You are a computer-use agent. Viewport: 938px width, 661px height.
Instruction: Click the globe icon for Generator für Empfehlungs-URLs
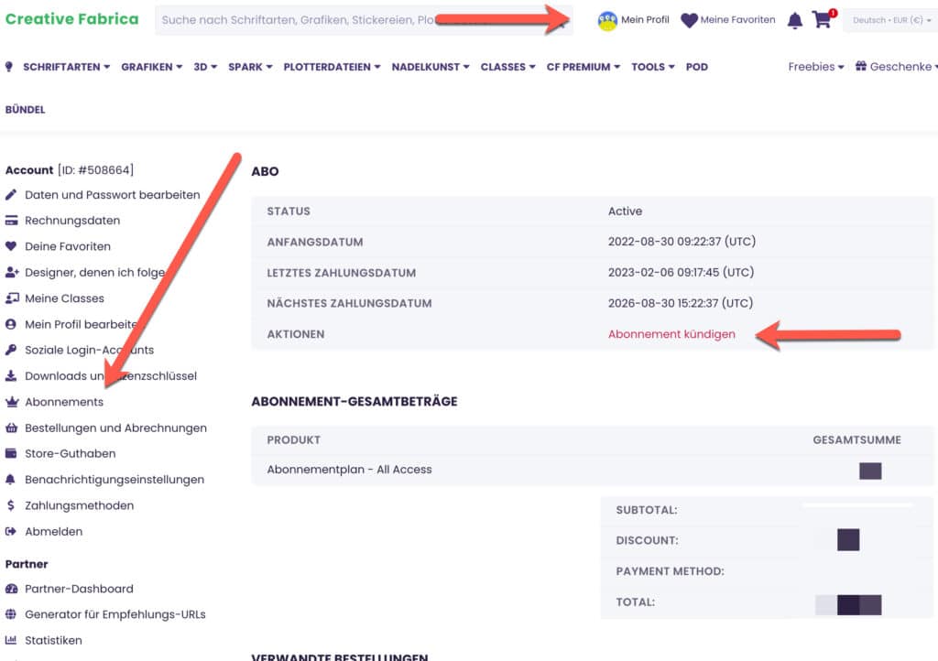(x=11, y=614)
